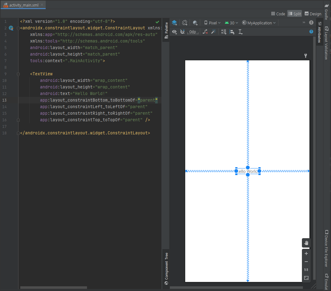The height and width of the screenshot is (291, 331).
Task: Collapse the ConstraintLayout tag fold marker on line 2
Action: [18, 28]
